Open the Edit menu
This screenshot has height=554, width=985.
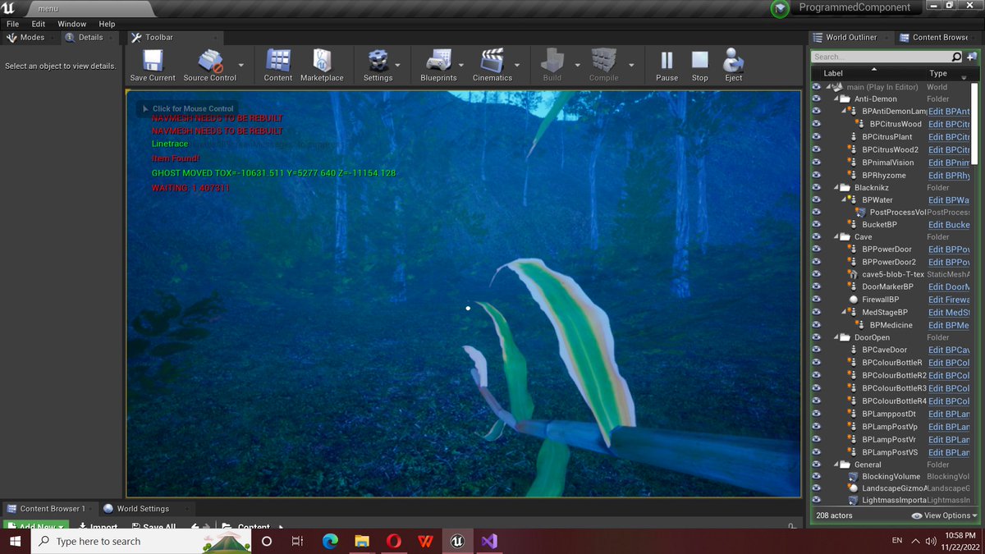pyautogui.click(x=39, y=24)
